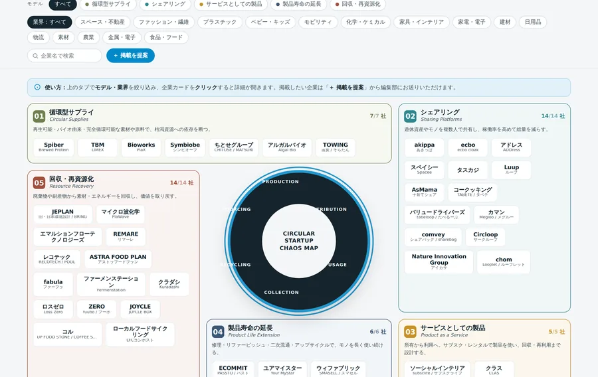Select 業界：すべて industry filter
The width and height of the screenshot is (598, 377).
click(50, 22)
